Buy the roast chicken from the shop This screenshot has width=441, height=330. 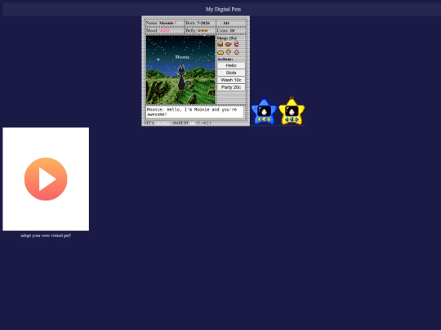click(x=228, y=44)
